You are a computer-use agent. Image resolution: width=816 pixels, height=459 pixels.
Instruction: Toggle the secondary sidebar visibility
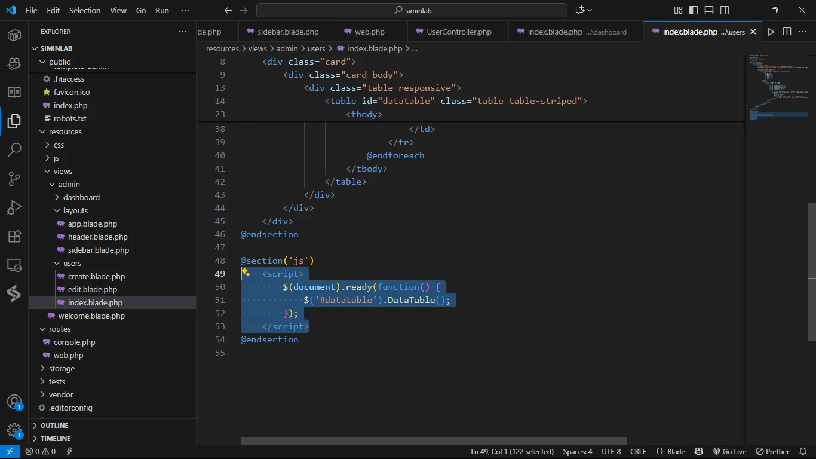tap(725, 10)
